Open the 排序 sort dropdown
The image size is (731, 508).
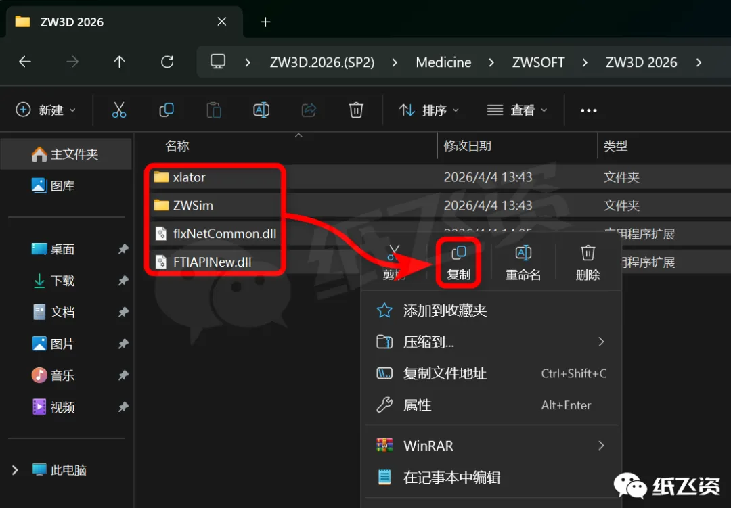(x=429, y=110)
